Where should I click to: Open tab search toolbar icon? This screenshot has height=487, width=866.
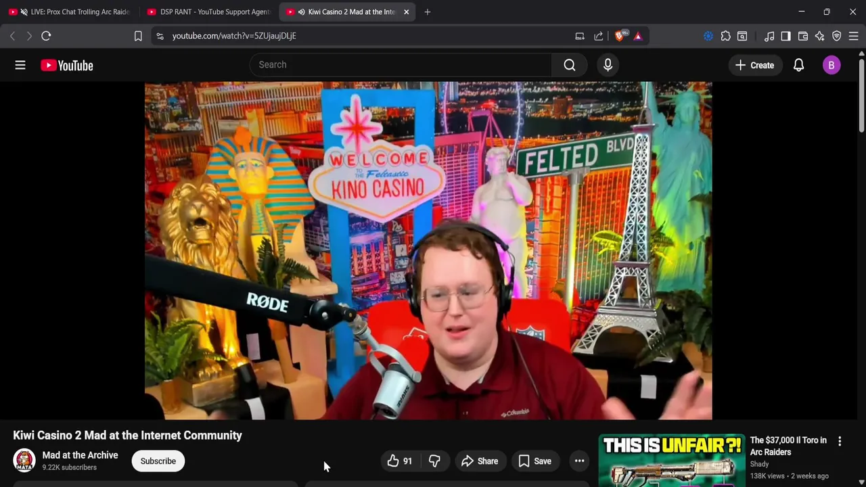click(742, 36)
